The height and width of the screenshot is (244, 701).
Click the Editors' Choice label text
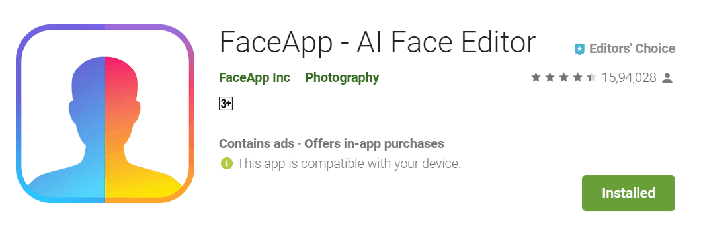coord(632,49)
